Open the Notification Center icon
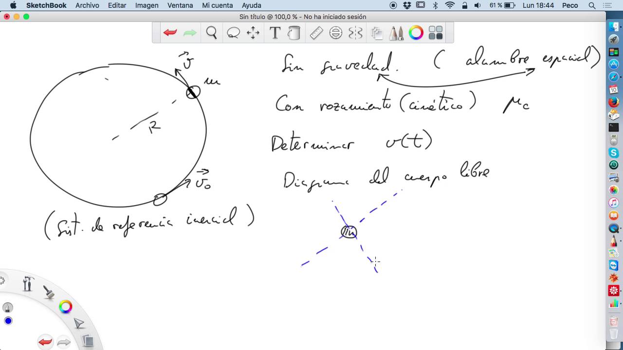This screenshot has height=350, width=623. (x=607, y=5)
